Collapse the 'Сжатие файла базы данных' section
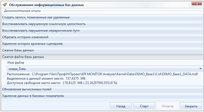Viewport: 204px width, 112px height. (102, 57)
